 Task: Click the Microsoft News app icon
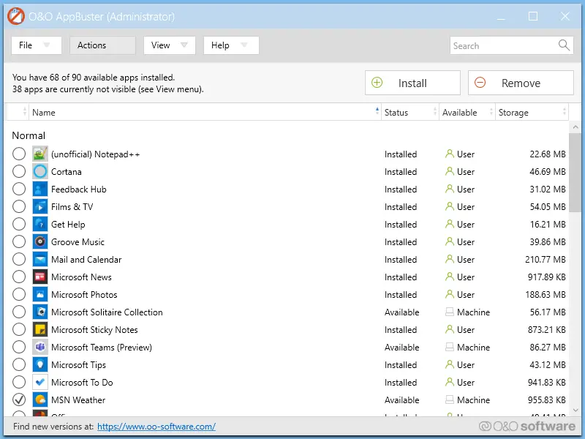(x=40, y=277)
